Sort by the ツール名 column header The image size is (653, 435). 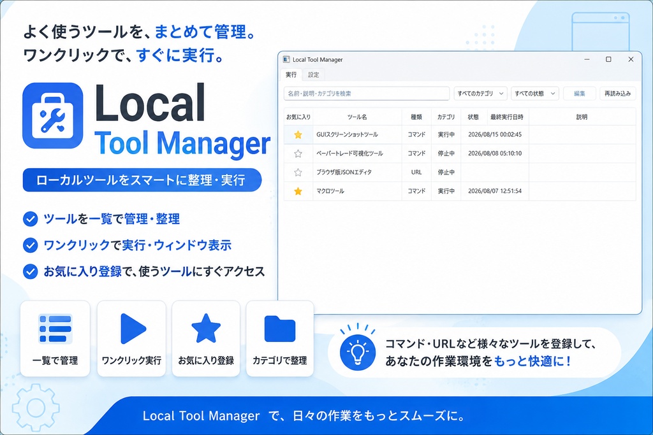[x=357, y=117]
